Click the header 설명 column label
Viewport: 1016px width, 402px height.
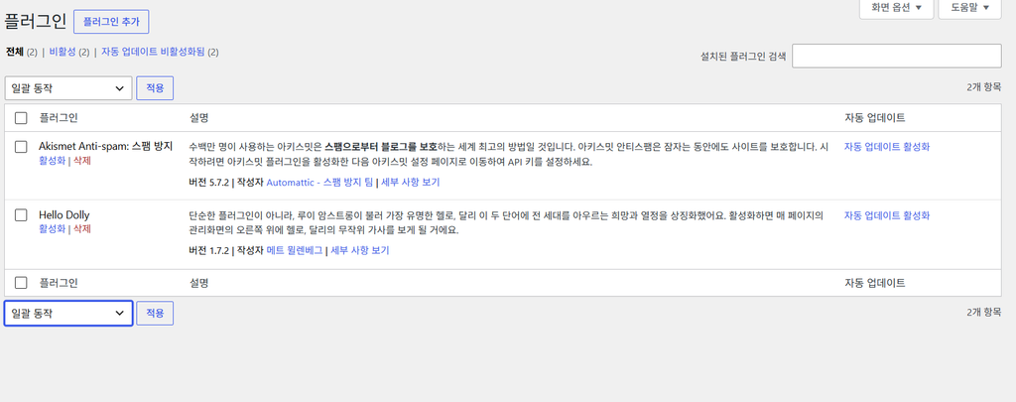point(198,118)
